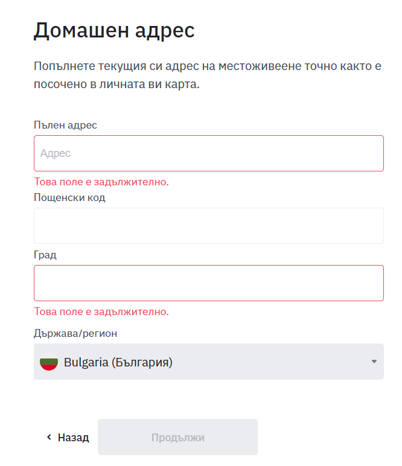Image resolution: width=402 pixels, height=466 pixels.
Task: Focus the Пълен адрес input field
Action: point(209,153)
